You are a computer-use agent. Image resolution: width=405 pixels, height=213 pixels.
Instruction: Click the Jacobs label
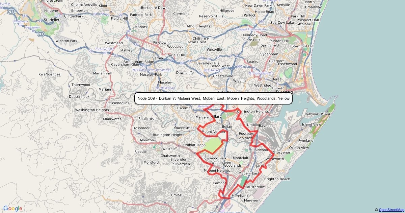pyautogui.click(x=262, y=166)
